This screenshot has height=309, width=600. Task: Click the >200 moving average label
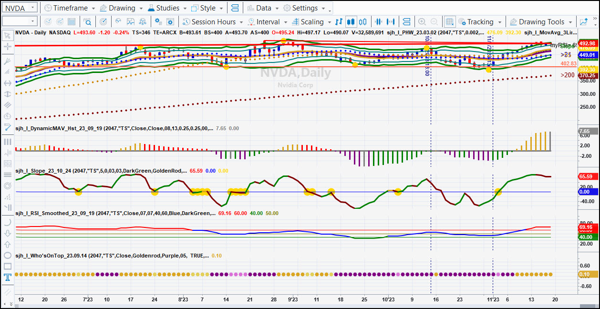pyautogui.click(x=568, y=75)
